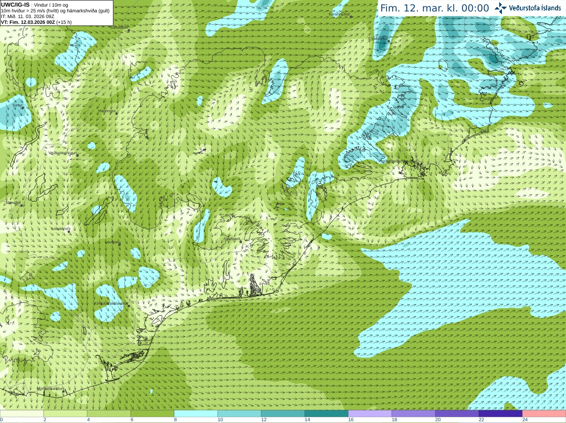The image size is (566, 423).
Task: Select the 18–20 m/s purple legend swatch
Action: [413, 414]
